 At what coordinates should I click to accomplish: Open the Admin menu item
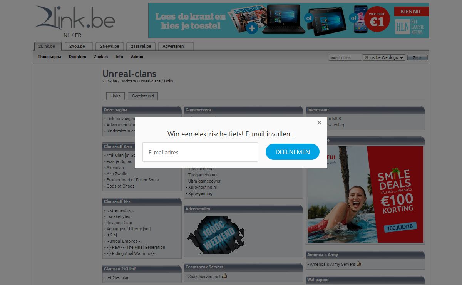click(137, 57)
